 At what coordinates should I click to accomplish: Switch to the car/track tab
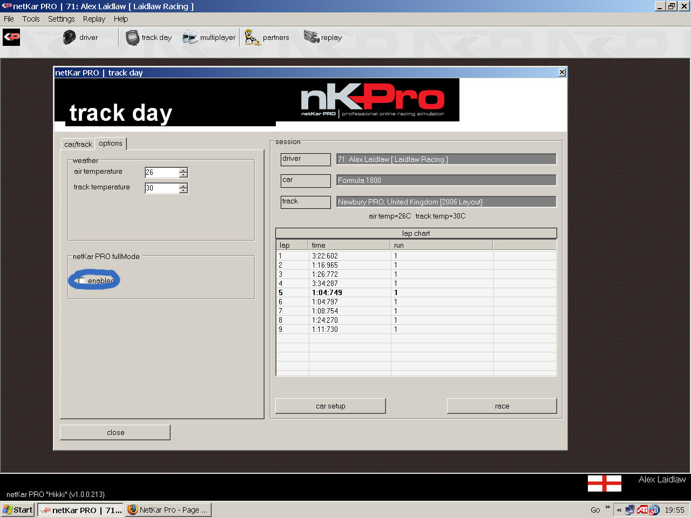pos(78,144)
